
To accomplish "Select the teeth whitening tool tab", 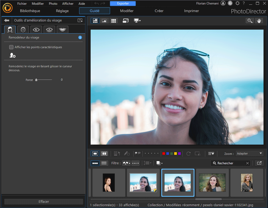I will coord(62,29).
